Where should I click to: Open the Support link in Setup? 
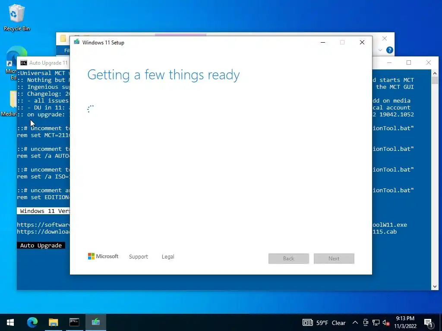(x=139, y=257)
